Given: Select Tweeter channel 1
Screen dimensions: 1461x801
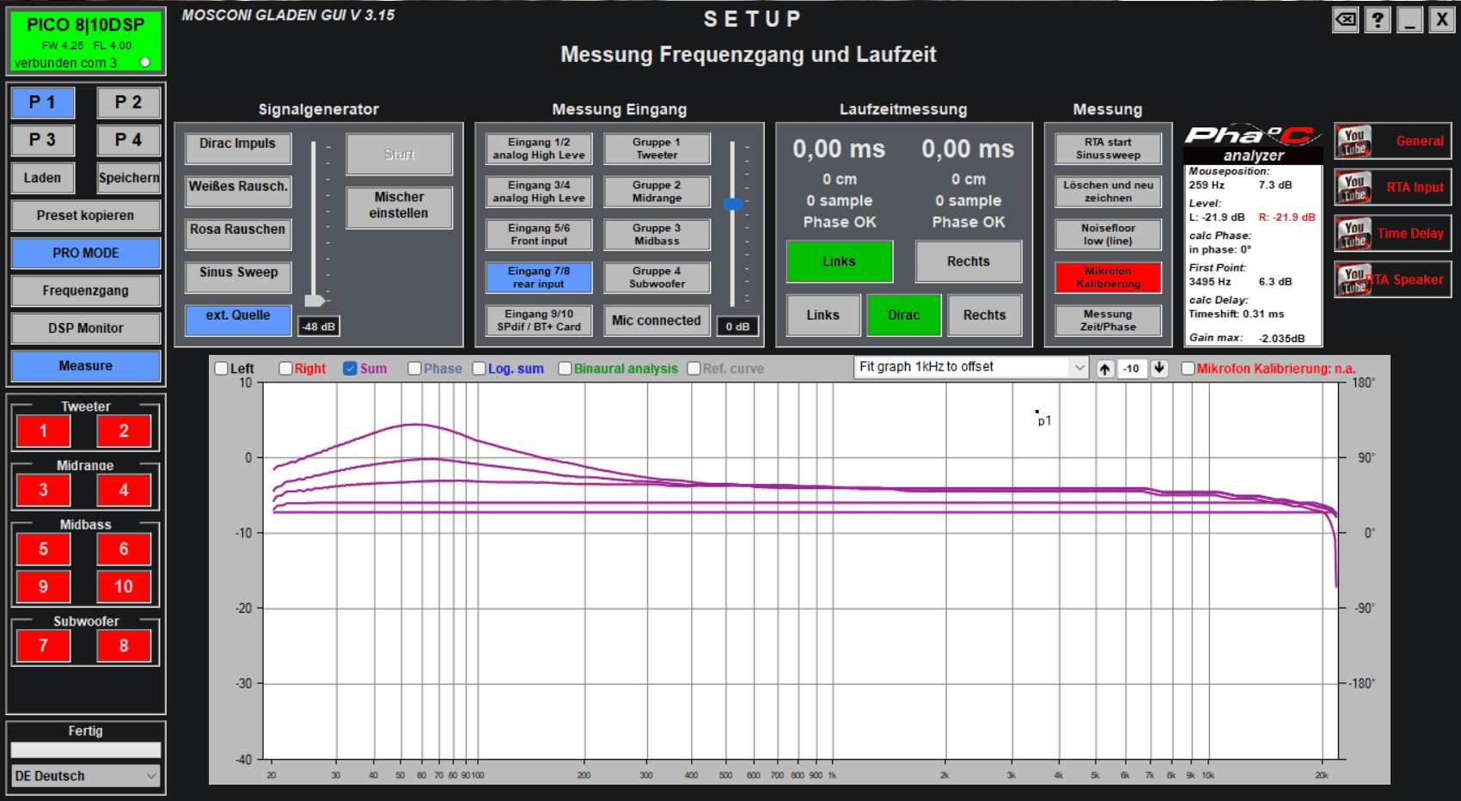Looking at the screenshot, I should pos(43,431).
